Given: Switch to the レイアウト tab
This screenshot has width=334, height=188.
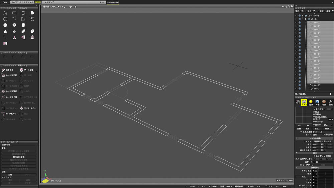Looking at the screenshot, I should click(17, 2).
